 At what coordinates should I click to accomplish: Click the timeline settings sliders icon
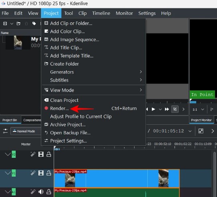[x=5, y=131]
